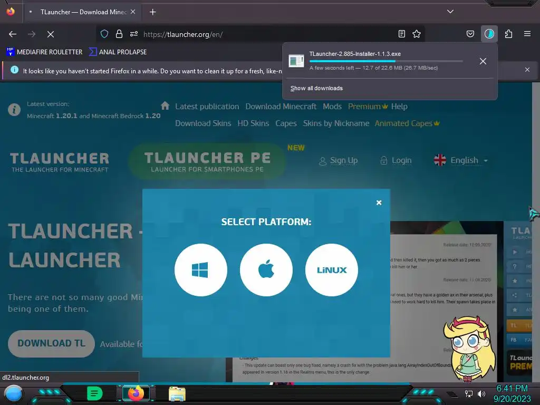Click the Firefox taskbar icon
Viewport: 540px width, 405px height.
[136, 393]
